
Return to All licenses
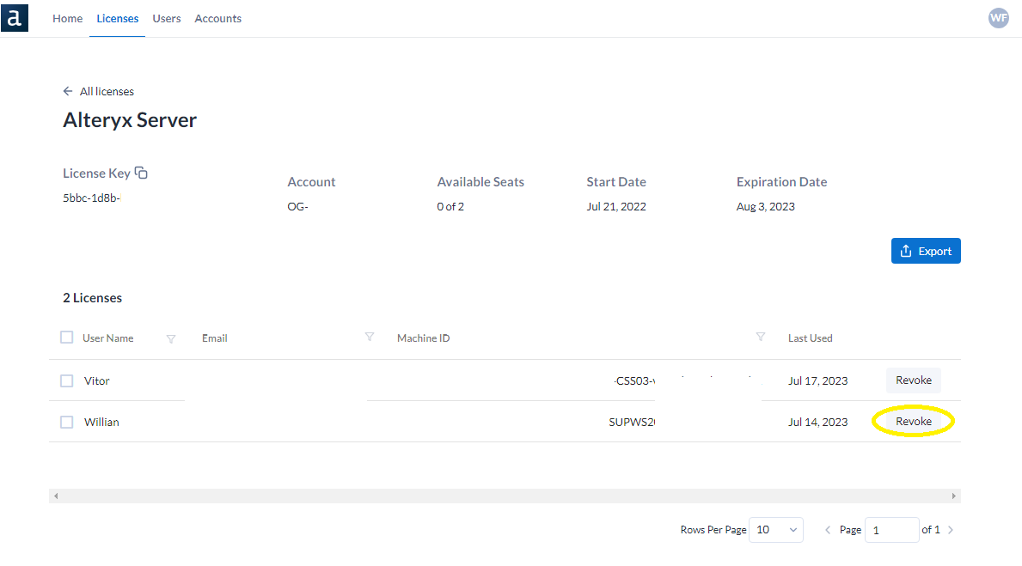point(107,91)
